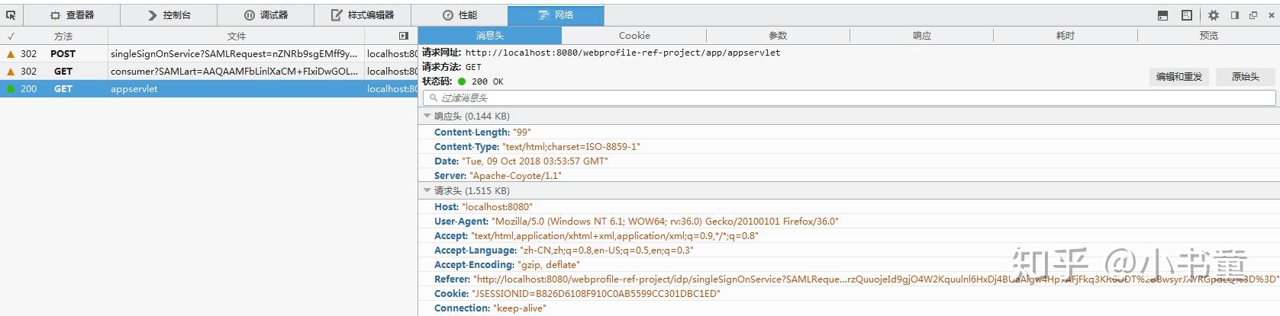The width and height of the screenshot is (1280, 316).
Task: Sort requests by 方法 column header
Action: 63,37
